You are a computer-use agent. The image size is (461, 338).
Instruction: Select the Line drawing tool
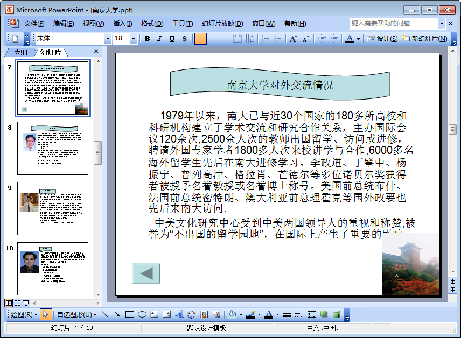point(104,314)
